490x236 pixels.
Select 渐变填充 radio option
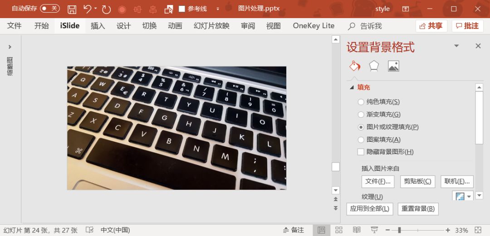point(361,115)
